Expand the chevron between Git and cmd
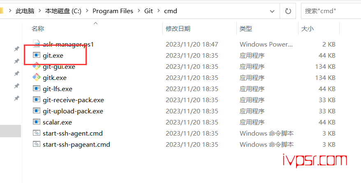The width and height of the screenshot is (361, 183). [159, 11]
